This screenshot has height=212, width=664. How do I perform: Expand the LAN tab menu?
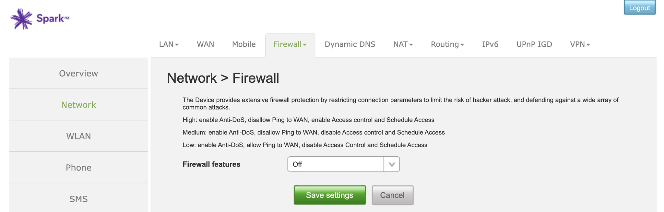point(169,44)
